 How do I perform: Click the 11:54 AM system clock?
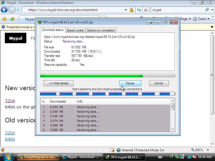(205, 157)
